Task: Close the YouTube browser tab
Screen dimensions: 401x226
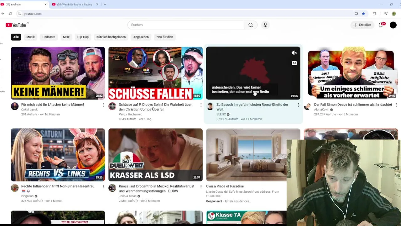Action: (45, 4)
